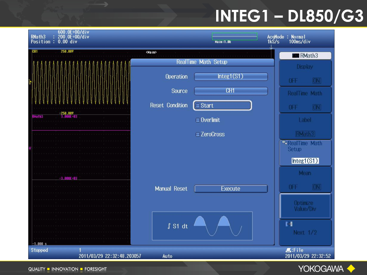The height and width of the screenshot is (275, 367).
Task: Open the Operation Integ1(S1) selector
Action: point(231,77)
